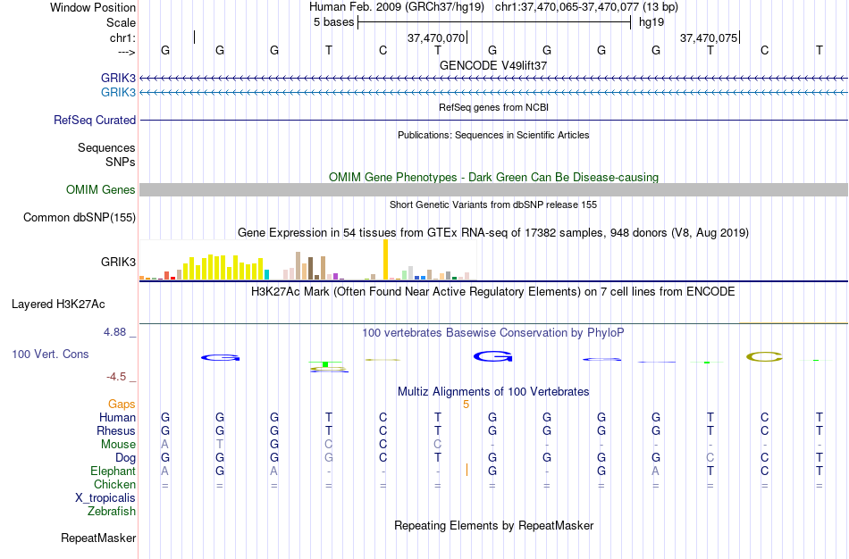Click the Rhesus alignment row label
The image size is (849, 559).
(x=116, y=430)
